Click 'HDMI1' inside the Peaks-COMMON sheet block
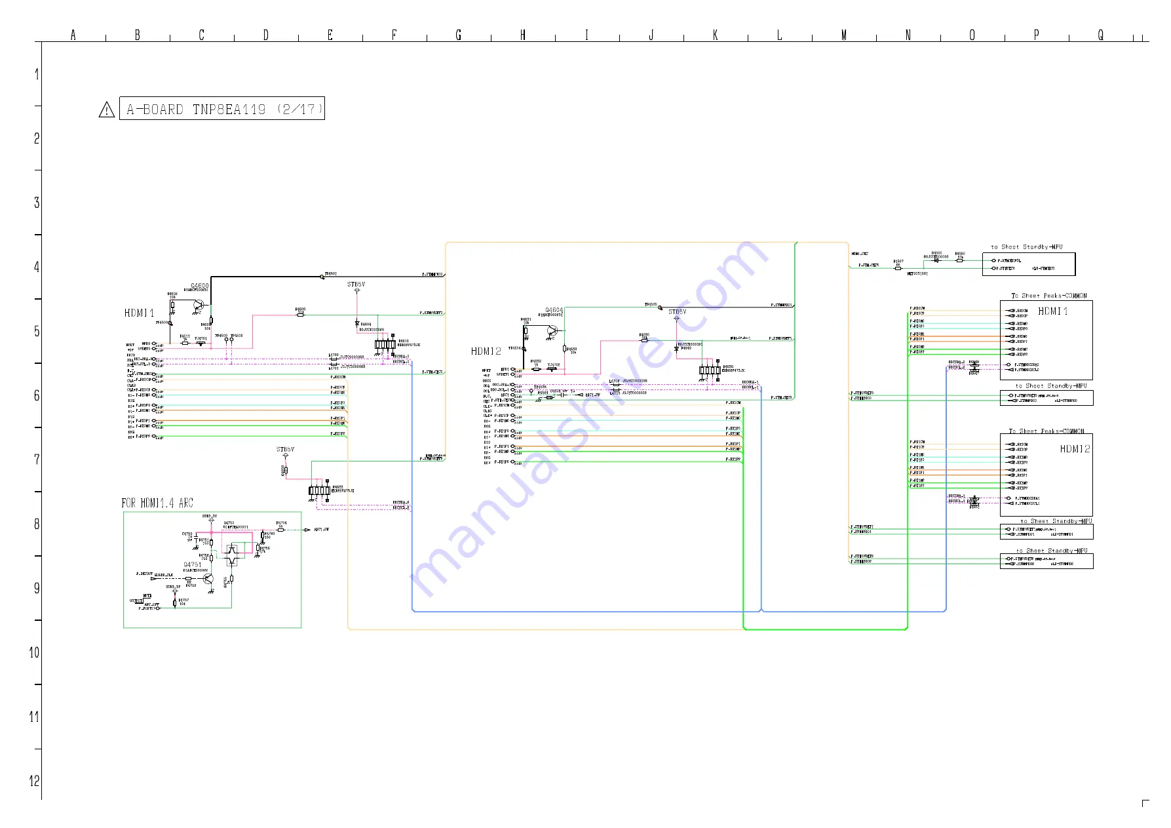Screen dimensions: 1171x828 1053,311
